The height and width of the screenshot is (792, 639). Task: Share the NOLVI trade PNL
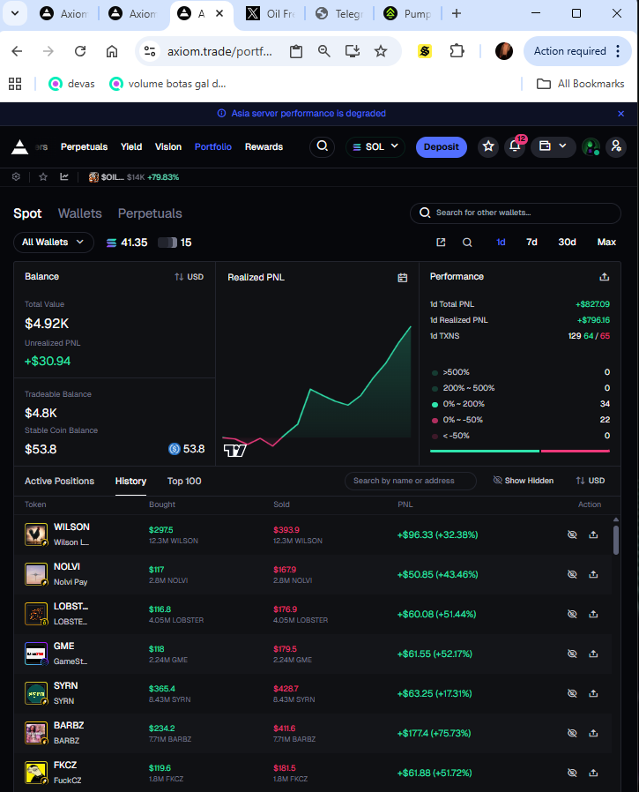[593, 574]
